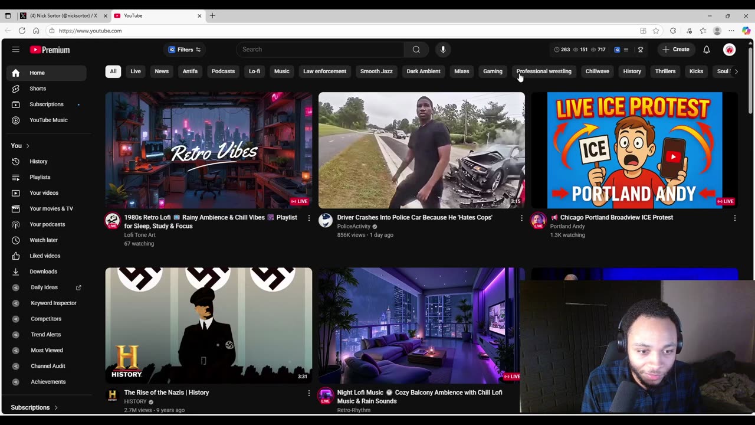Toggle the vidIQ Filters button
This screenshot has width=755, height=425.
pyautogui.click(x=184, y=50)
